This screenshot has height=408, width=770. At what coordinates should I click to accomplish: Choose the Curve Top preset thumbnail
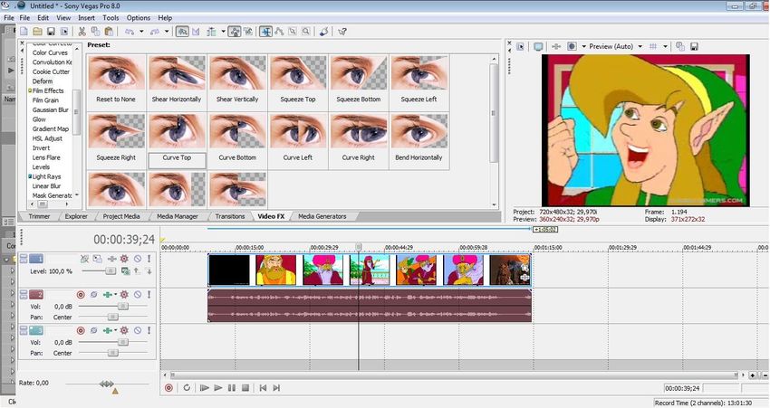tap(177, 131)
